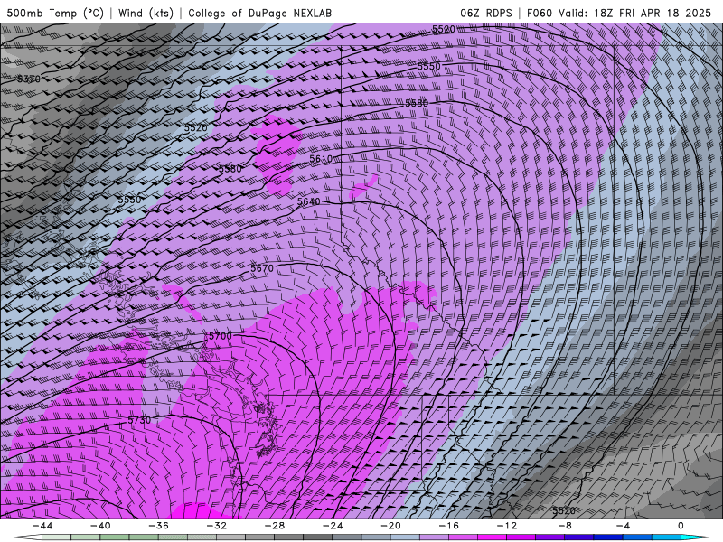Click the -4 colorbar tick label

tap(624, 526)
